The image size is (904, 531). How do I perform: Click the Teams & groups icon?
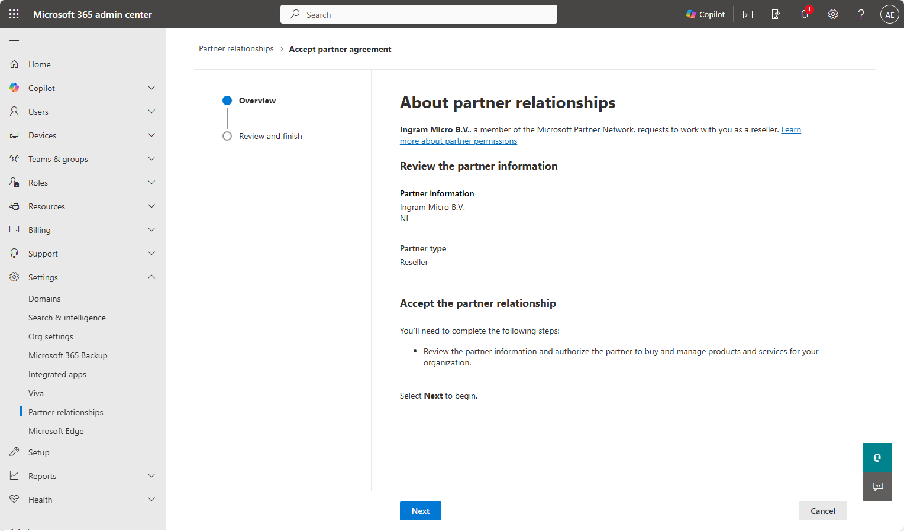tap(14, 158)
